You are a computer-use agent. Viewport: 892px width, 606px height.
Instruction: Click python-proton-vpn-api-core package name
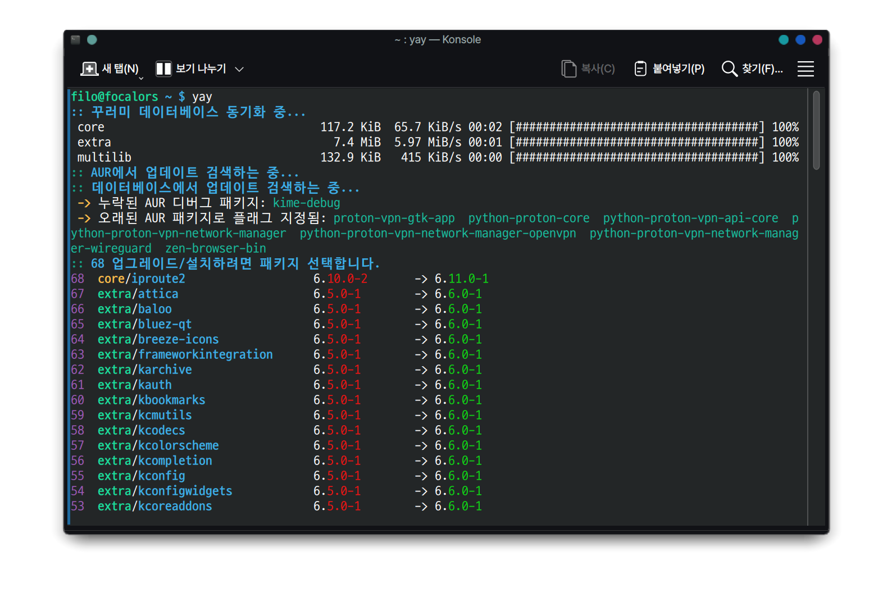tap(691, 218)
